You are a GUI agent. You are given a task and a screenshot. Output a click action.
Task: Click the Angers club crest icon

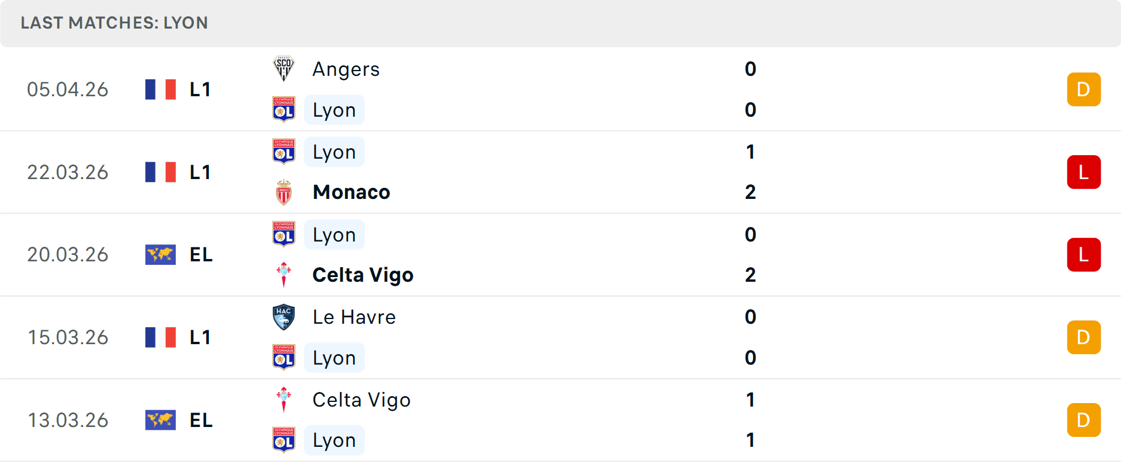click(x=284, y=69)
